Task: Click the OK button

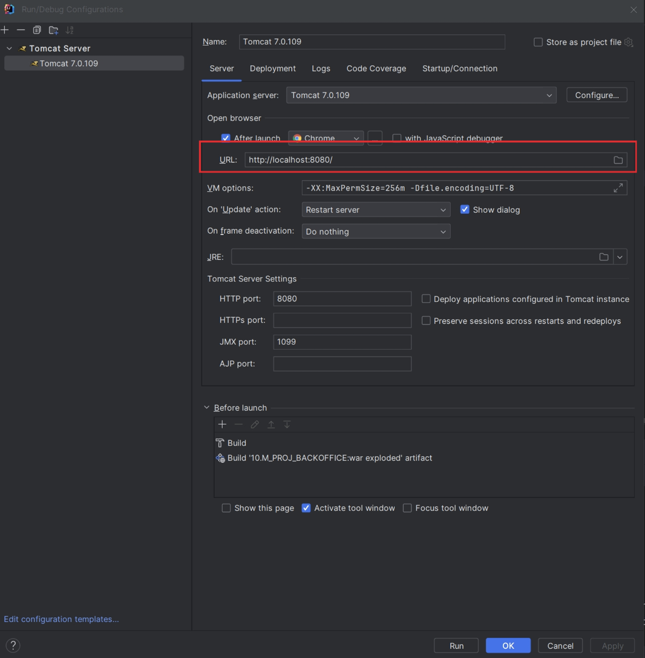Action: [x=508, y=645]
